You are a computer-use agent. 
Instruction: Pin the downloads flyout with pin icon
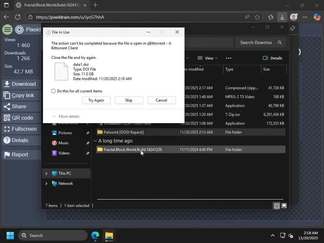pos(293,28)
